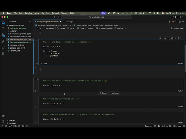Toggle the primary sidebar visibility
Screen dimensions: 186x139
[176, 17]
